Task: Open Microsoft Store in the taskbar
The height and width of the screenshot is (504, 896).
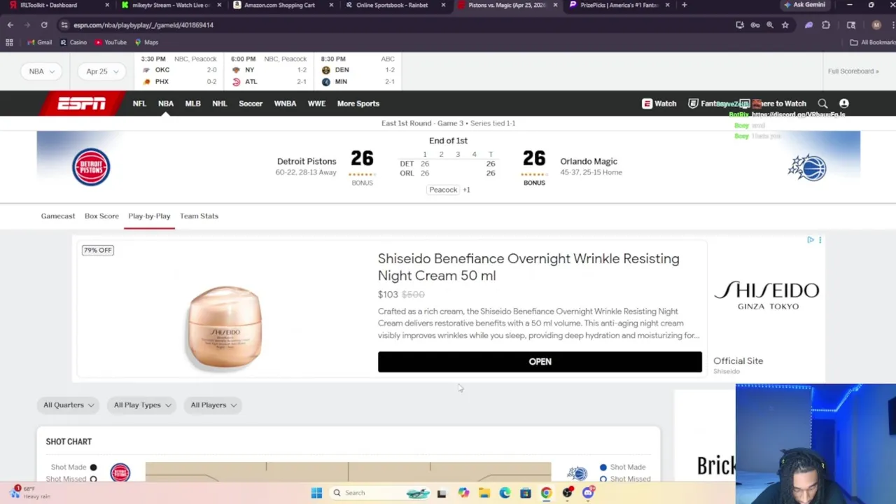Action: [526, 493]
